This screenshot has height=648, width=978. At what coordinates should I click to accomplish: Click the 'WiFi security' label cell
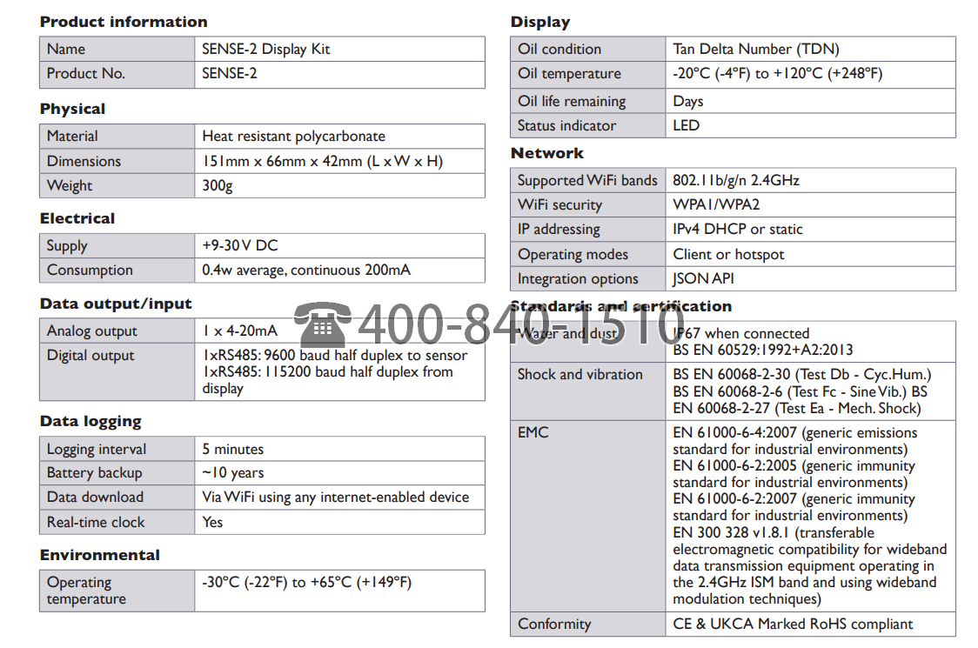pos(588,204)
